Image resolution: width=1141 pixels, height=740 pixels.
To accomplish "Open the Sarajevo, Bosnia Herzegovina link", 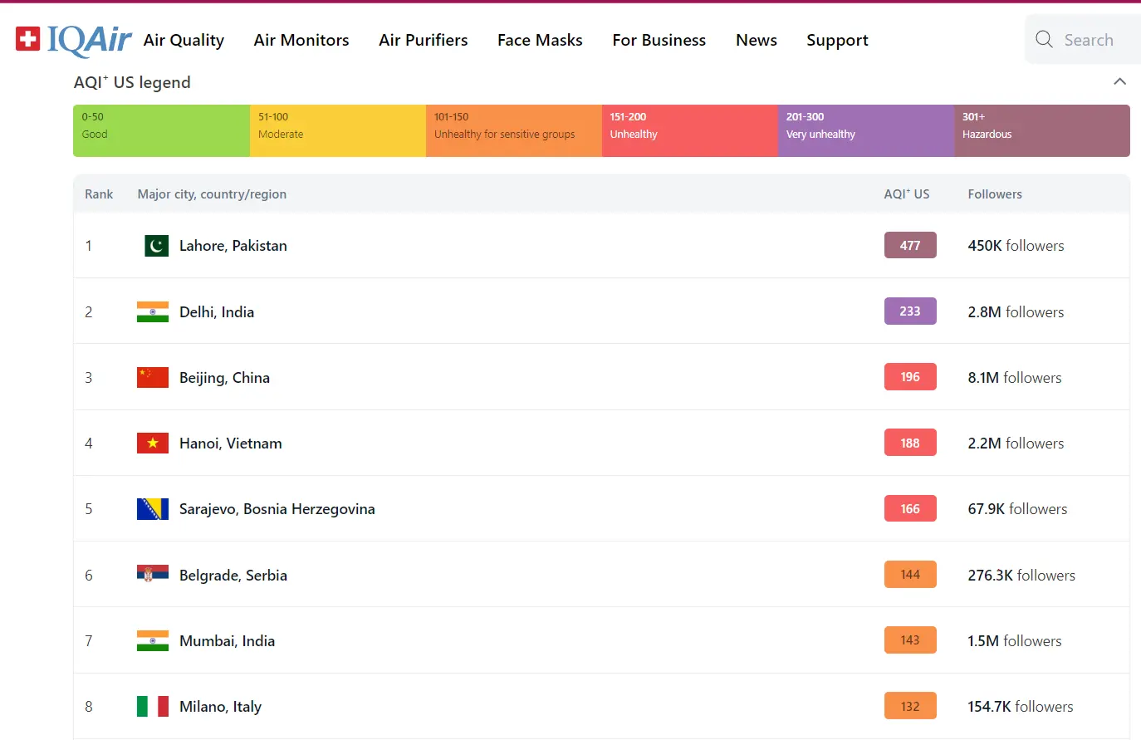I will (277, 509).
